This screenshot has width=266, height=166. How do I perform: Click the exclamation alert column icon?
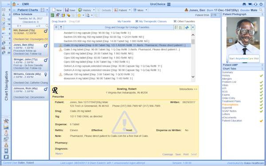[x=61, y=27]
